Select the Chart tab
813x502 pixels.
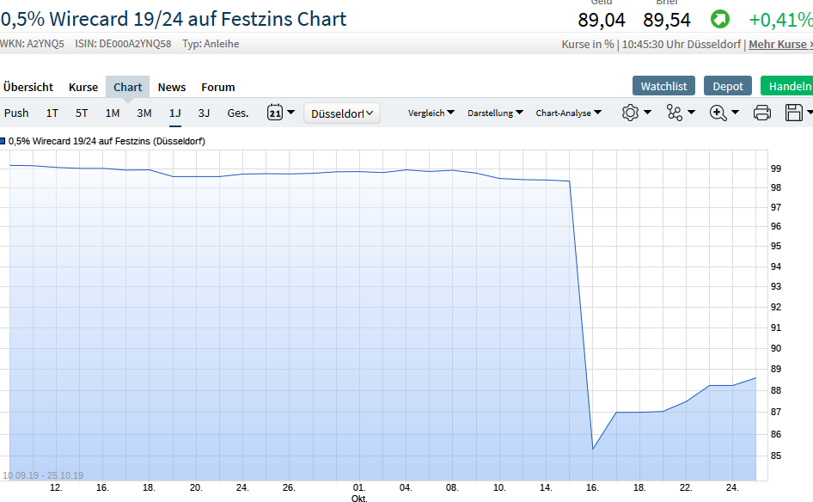pyautogui.click(x=127, y=87)
